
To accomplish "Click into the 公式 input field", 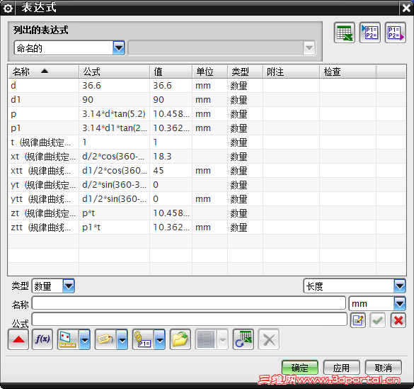I will pyautogui.click(x=190, y=320).
